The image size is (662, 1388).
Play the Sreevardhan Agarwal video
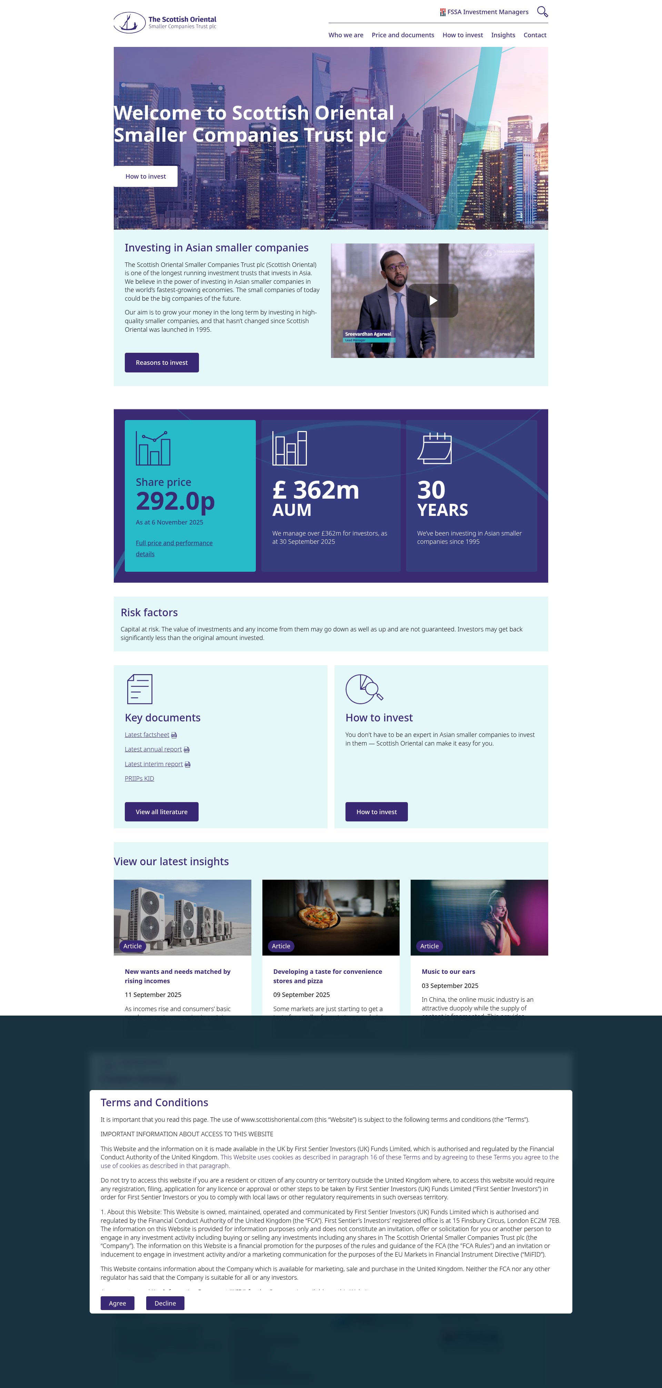click(432, 301)
